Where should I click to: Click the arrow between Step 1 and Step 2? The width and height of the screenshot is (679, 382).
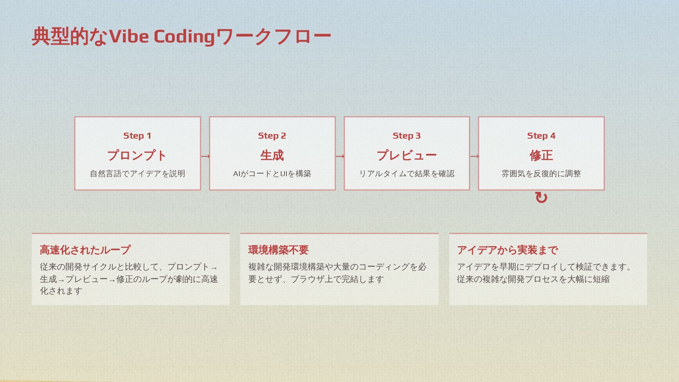click(205, 156)
